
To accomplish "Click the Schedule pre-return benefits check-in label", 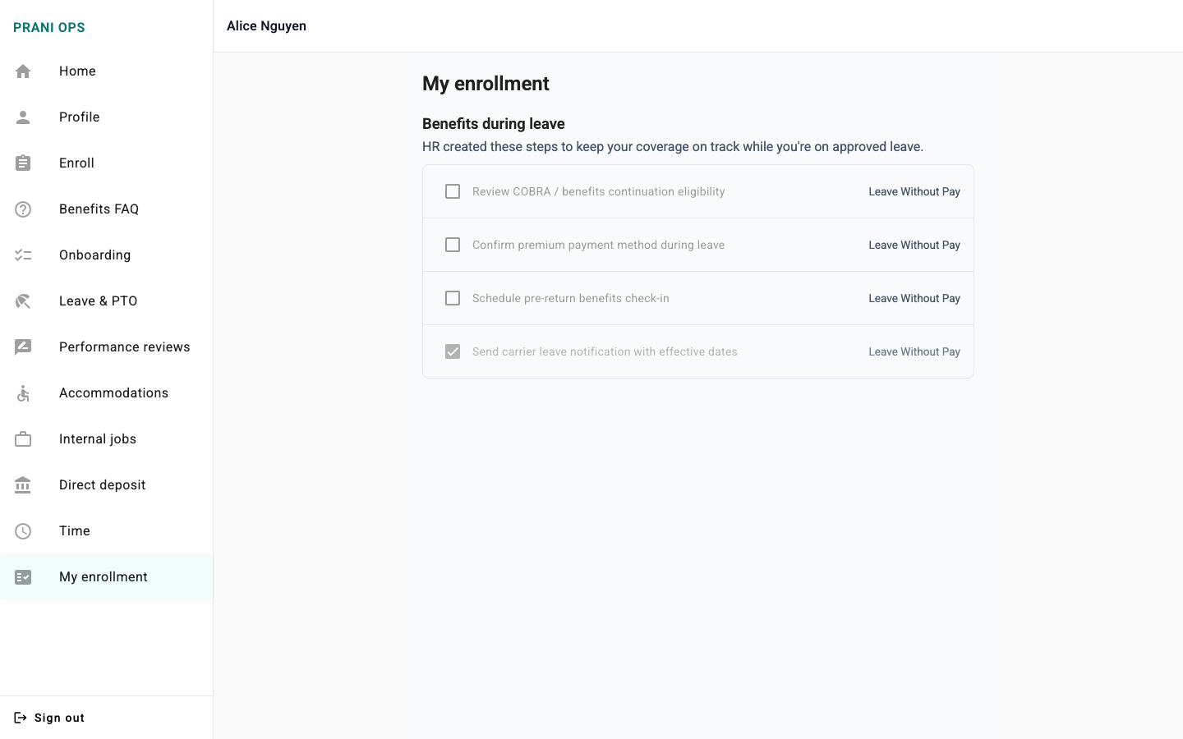I will (x=571, y=298).
